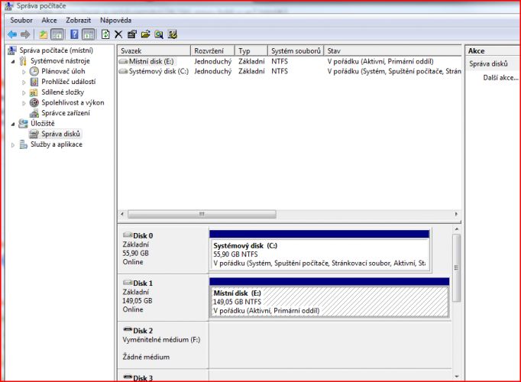Click the disk view vertical scrollbar thumb
The image size is (521, 382).
pyautogui.click(x=457, y=267)
